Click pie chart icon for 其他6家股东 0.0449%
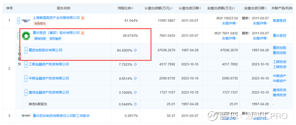The height and width of the screenshot is (125, 296). point(135,104)
